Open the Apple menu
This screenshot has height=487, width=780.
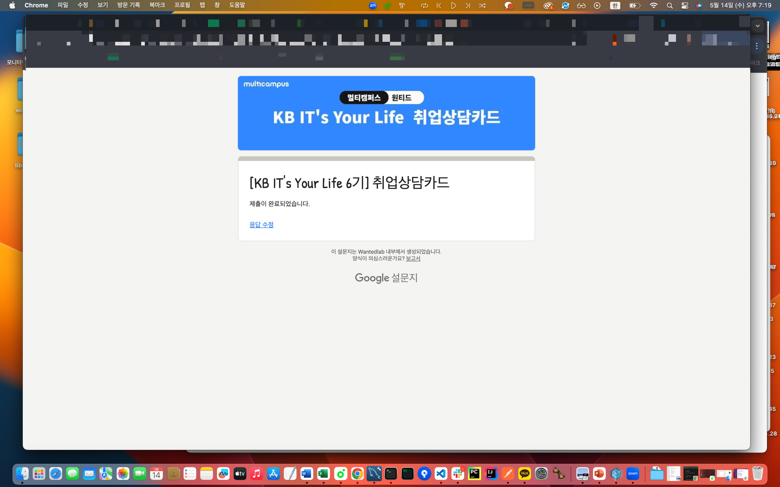point(12,5)
